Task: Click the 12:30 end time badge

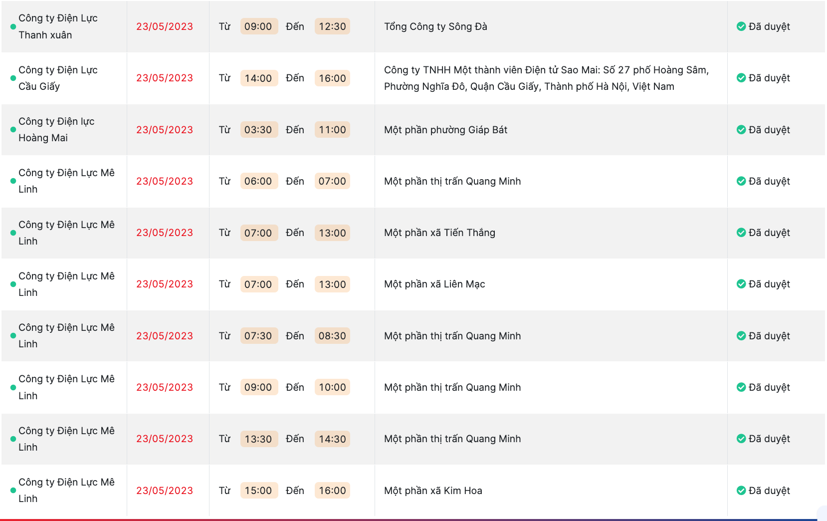Action: click(332, 26)
